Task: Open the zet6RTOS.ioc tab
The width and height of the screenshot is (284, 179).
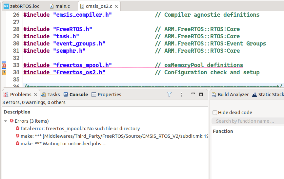Action: (x=24, y=6)
